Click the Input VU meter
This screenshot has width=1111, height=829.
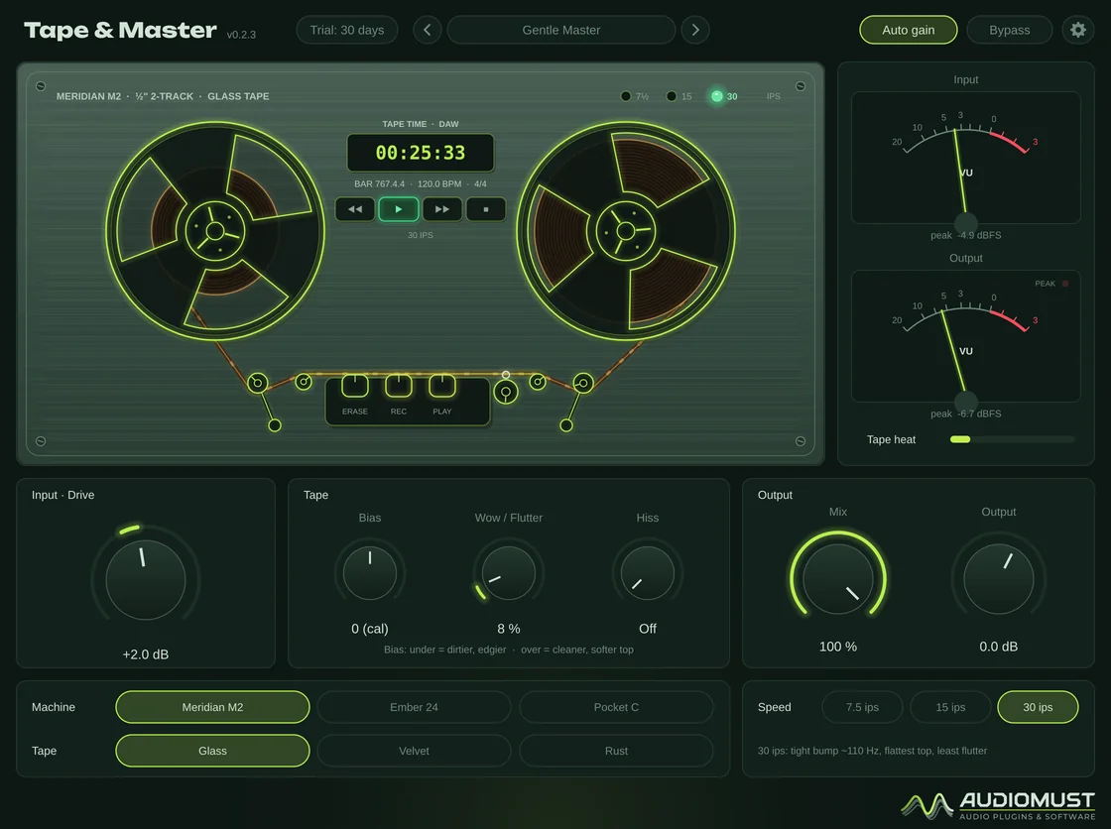[966, 158]
